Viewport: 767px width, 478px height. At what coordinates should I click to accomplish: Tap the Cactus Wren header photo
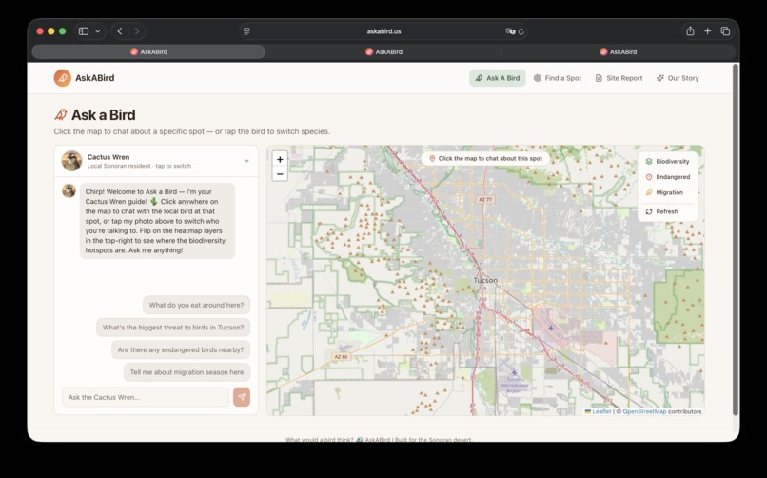tap(71, 161)
